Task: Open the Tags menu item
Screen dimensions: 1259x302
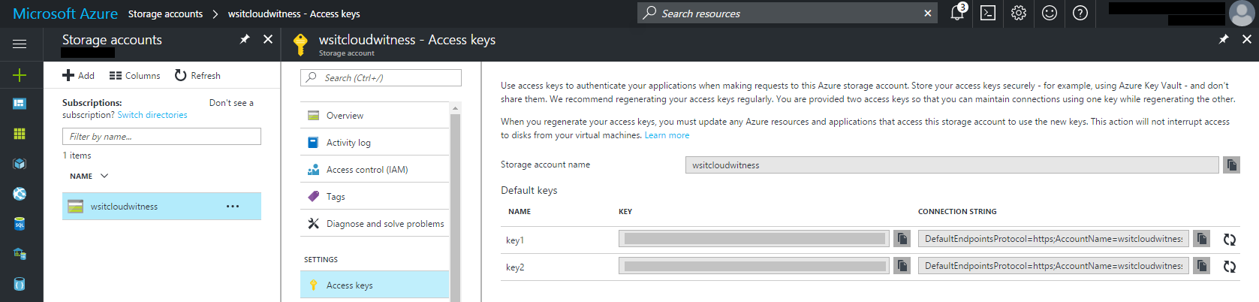Action: (375, 196)
